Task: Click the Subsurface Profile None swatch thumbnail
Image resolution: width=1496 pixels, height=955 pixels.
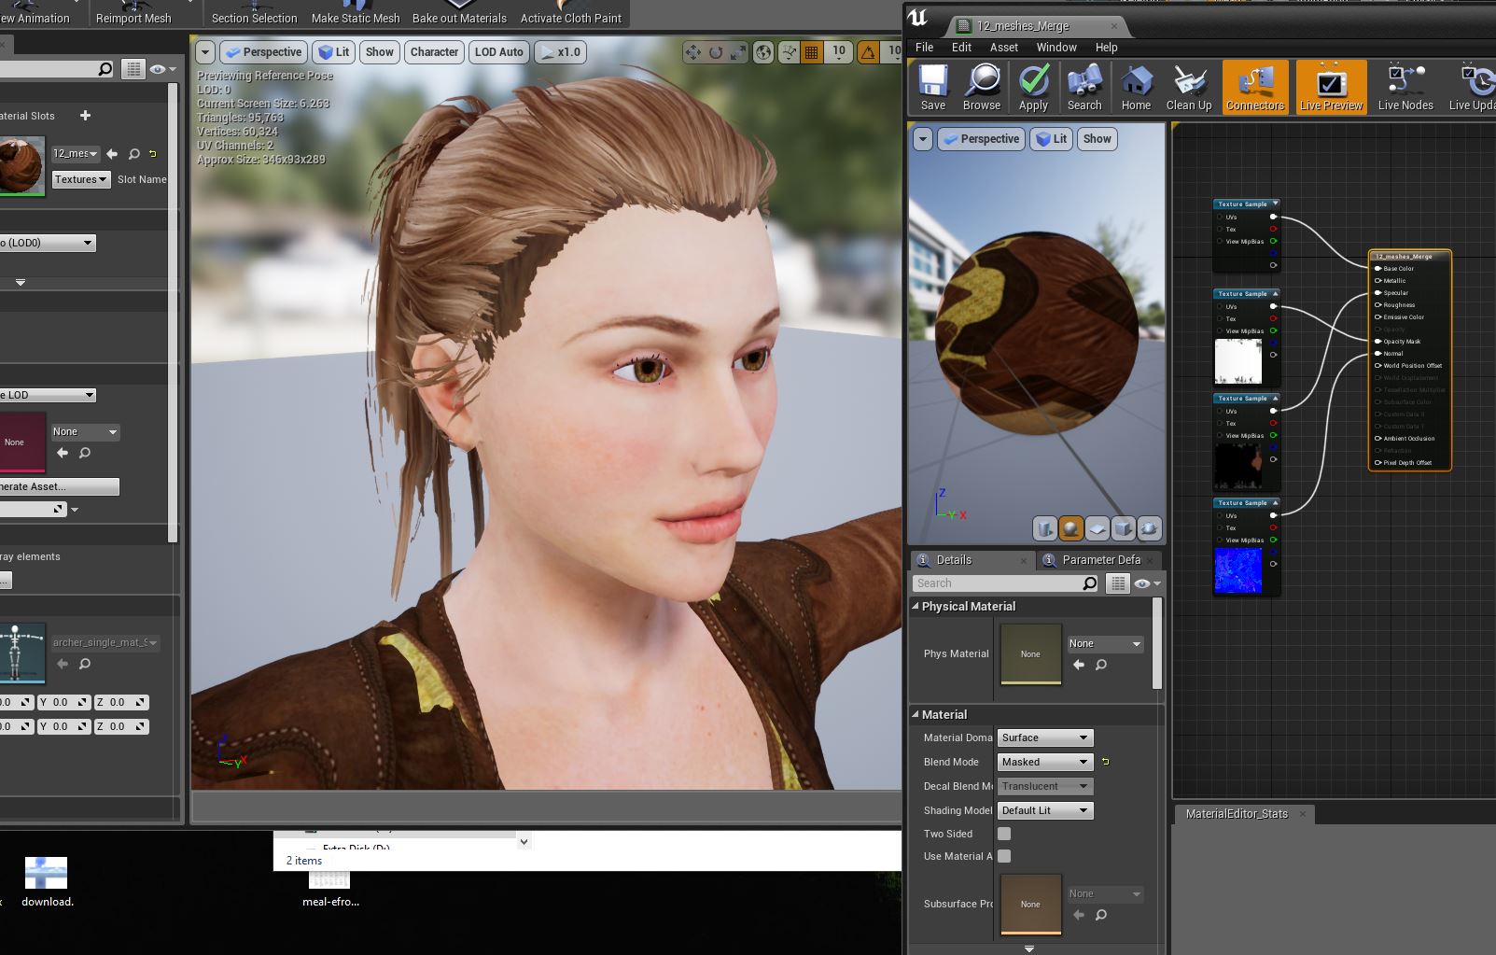Action: pyautogui.click(x=1030, y=904)
